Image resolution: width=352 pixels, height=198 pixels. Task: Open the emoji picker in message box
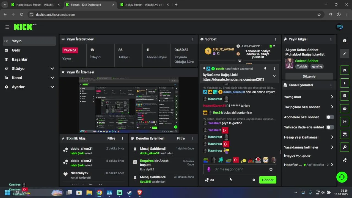point(271,169)
